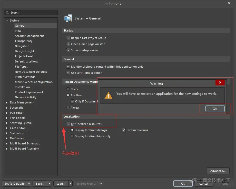The width and height of the screenshot is (236, 189).
Task: Click the warning triangle icon
Action: click(x=108, y=96)
